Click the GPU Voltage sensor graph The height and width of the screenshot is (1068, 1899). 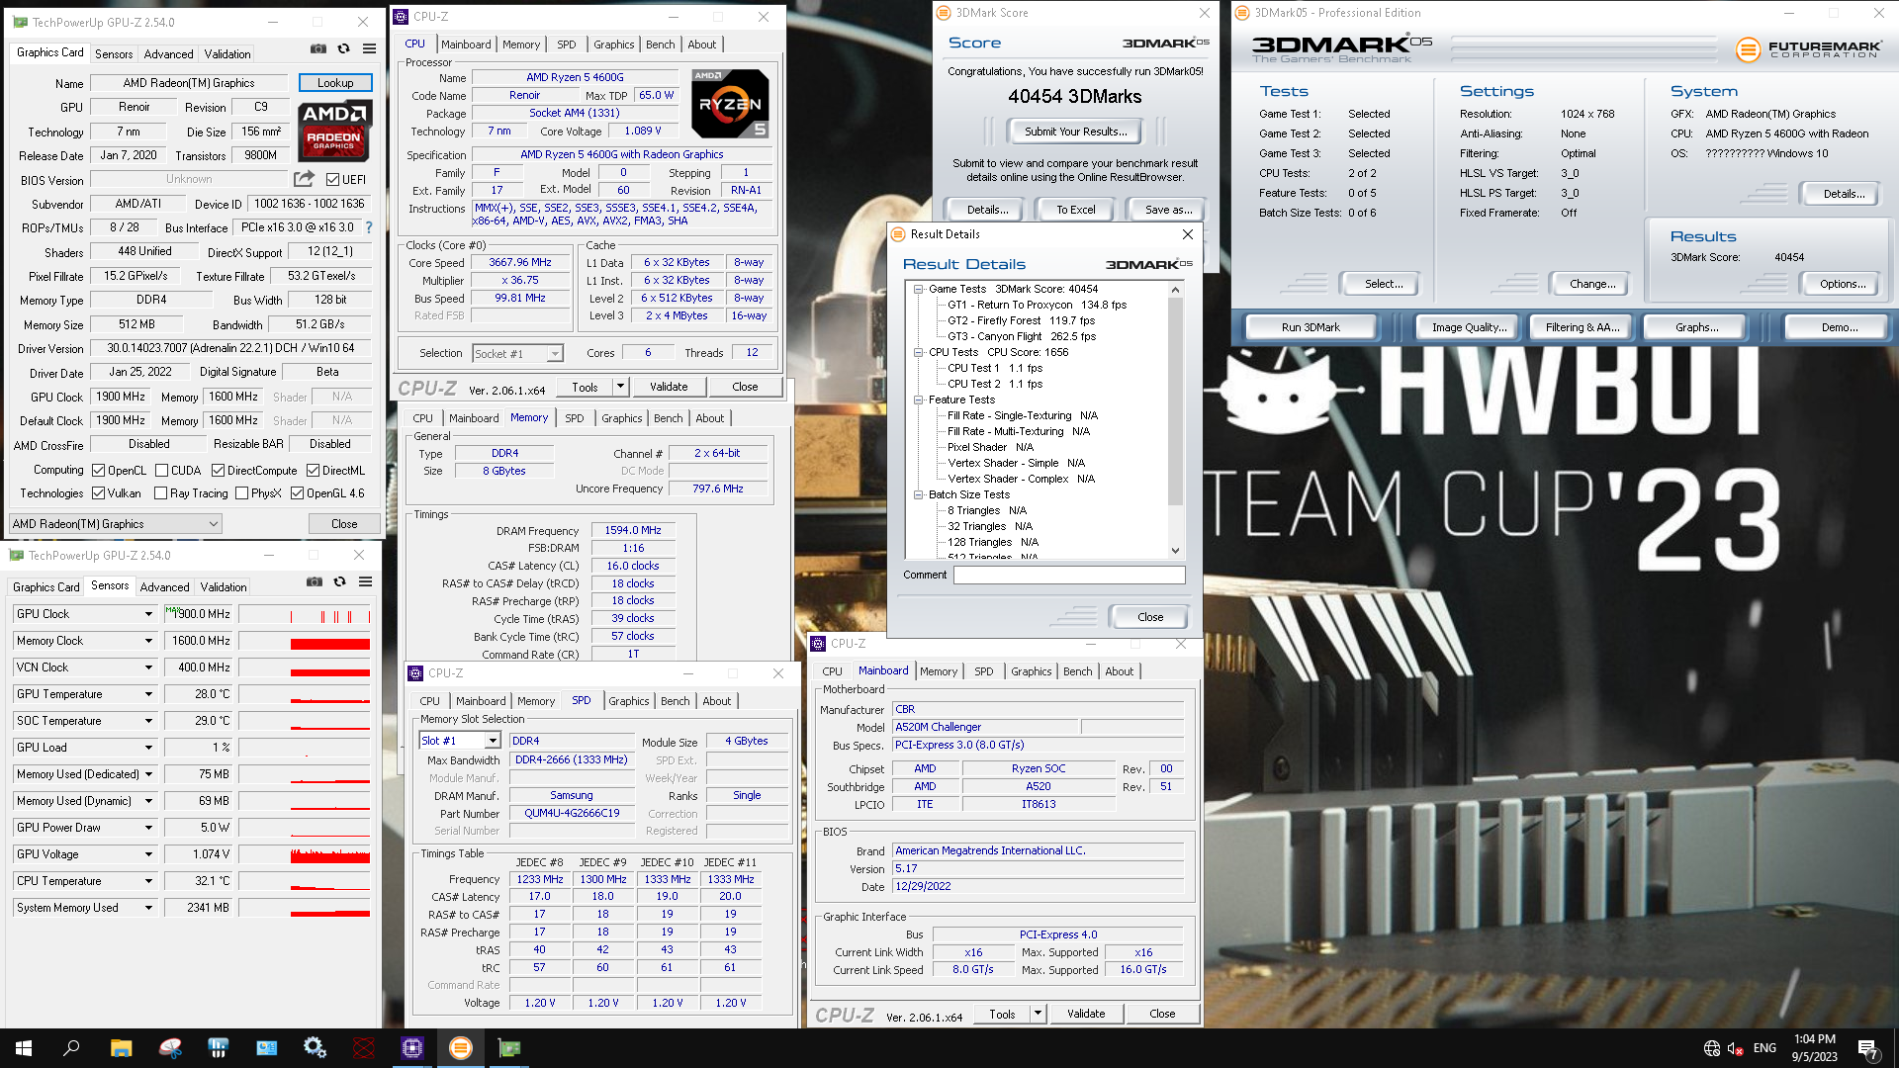[306, 854]
